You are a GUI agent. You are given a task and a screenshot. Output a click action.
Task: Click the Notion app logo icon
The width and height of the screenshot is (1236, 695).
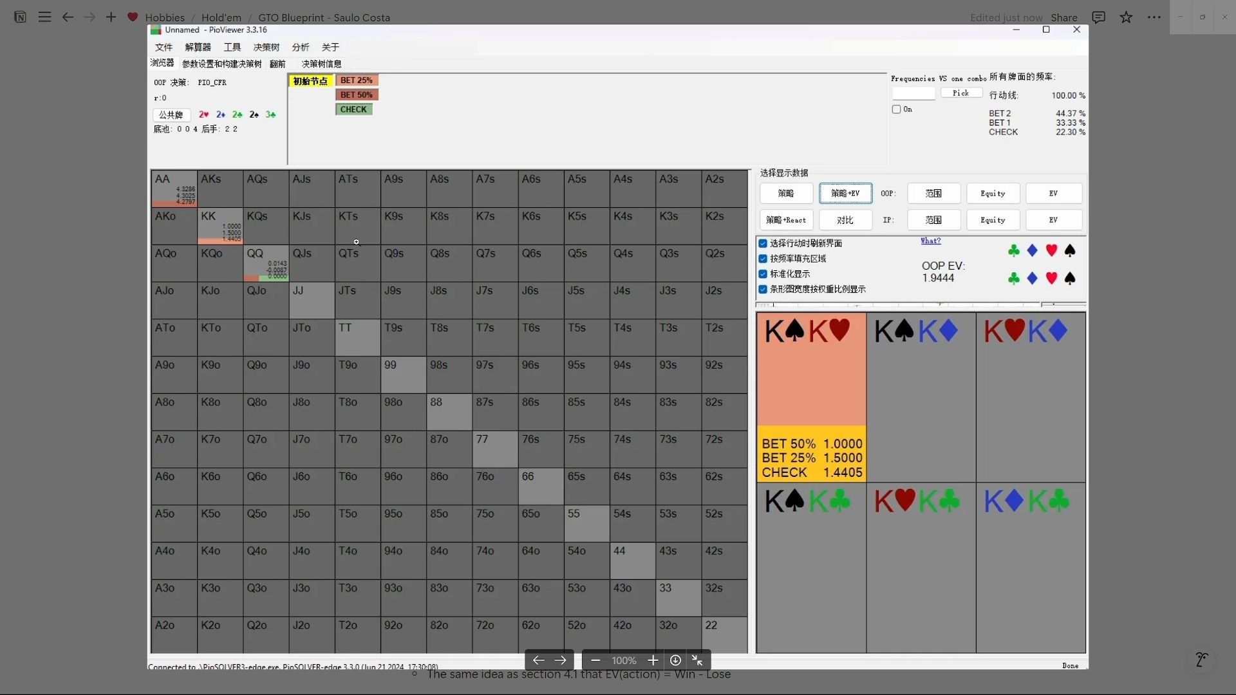pyautogui.click(x=20, y=17)
